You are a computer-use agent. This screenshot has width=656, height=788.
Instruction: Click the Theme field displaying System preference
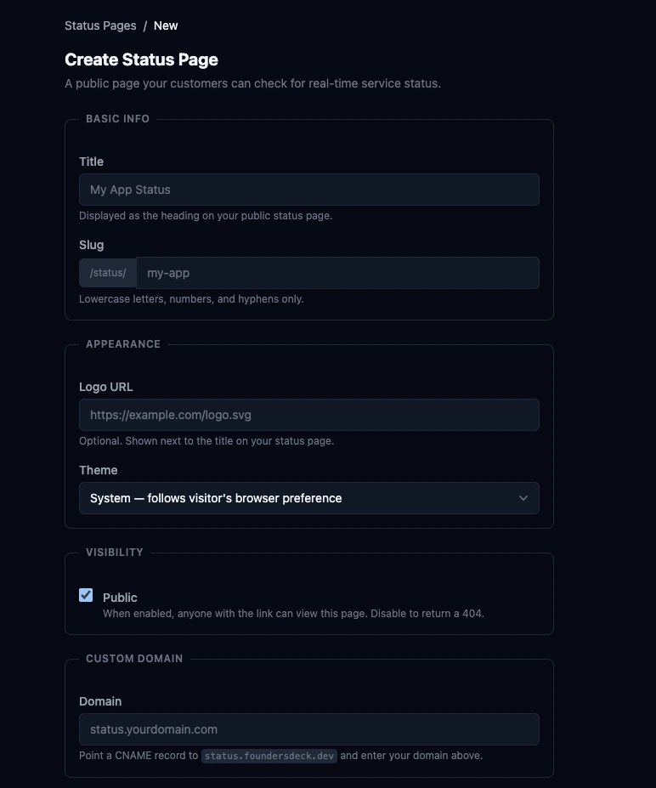(309, 498)
